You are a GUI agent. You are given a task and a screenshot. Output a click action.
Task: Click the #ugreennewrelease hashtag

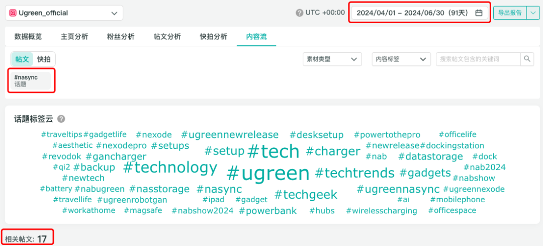(230, 134)
